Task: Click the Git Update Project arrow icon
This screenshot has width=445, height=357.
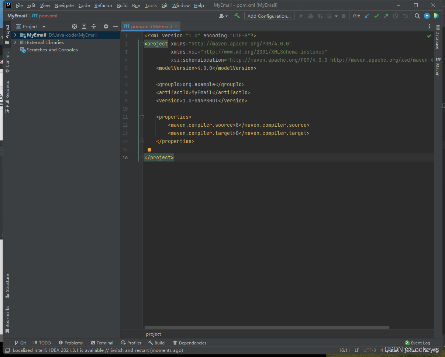Action: point(367,16)
